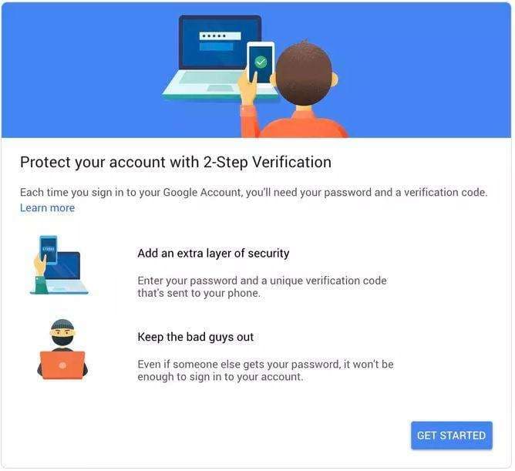The image size is (515, 471).
Task: Click the hand holding phone in security icon
Action: 40,264
